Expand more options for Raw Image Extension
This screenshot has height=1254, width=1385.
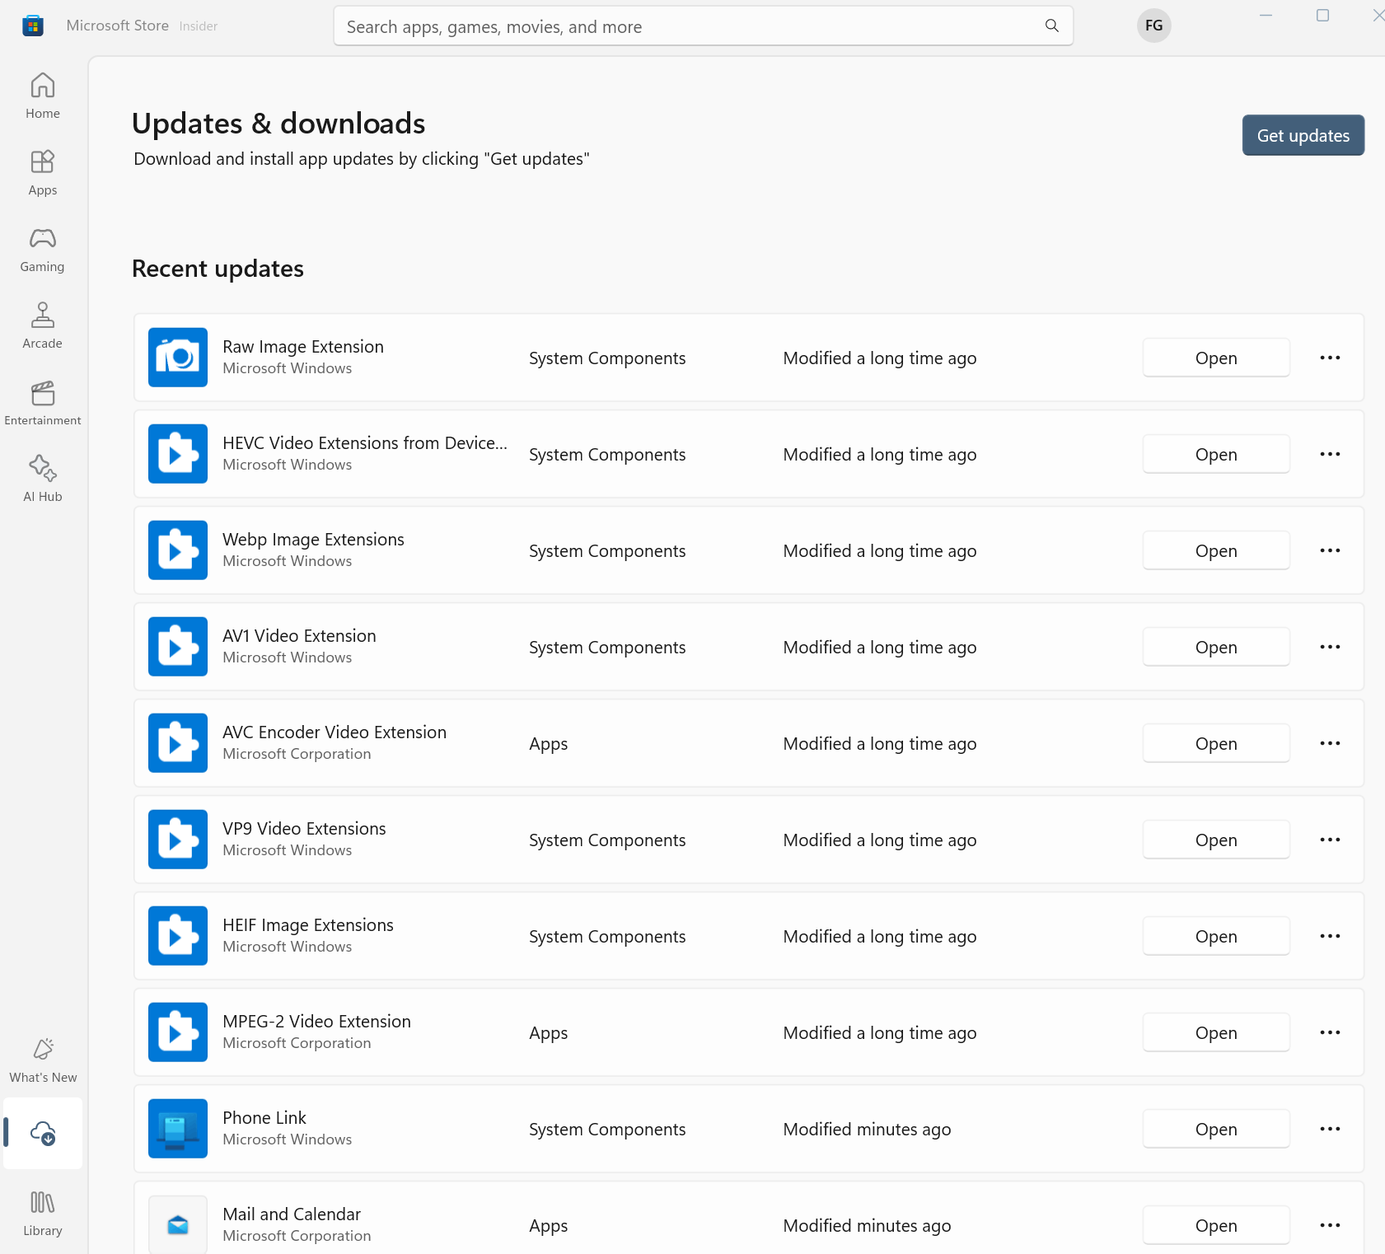coord(1330,358)
